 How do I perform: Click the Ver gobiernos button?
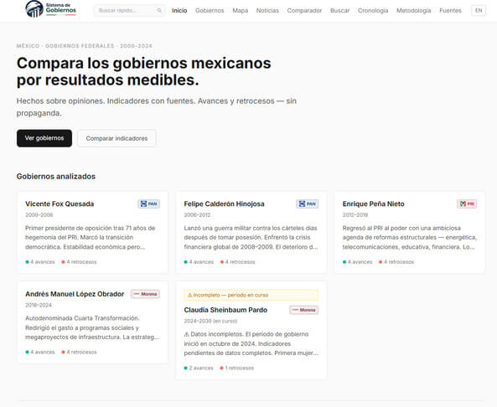click(x=44, y=138)
